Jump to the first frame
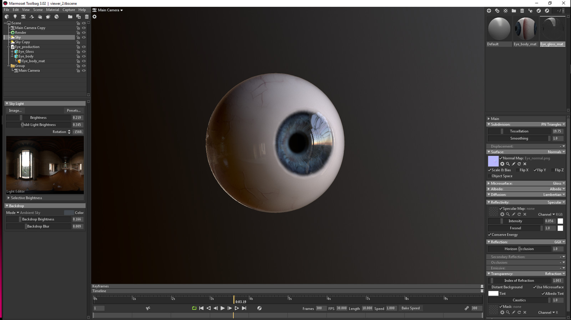 [x=201, y=308]
